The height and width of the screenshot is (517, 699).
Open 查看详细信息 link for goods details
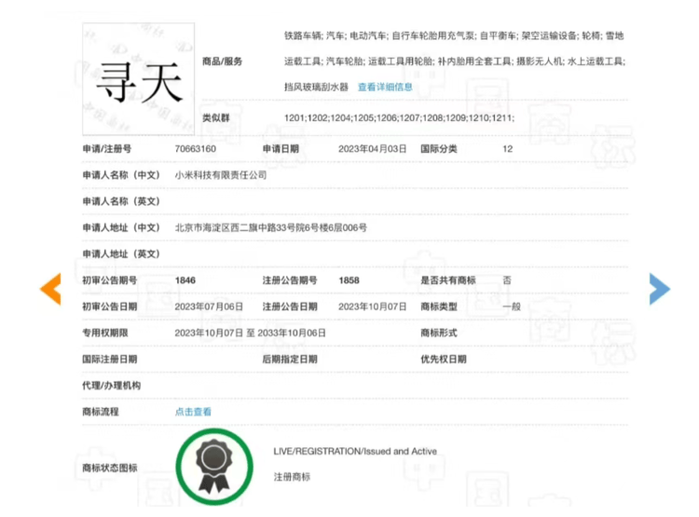click(x=385, y=87)
